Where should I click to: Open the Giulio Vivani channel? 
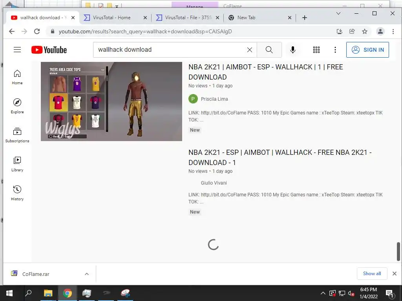tap(214, 183)
